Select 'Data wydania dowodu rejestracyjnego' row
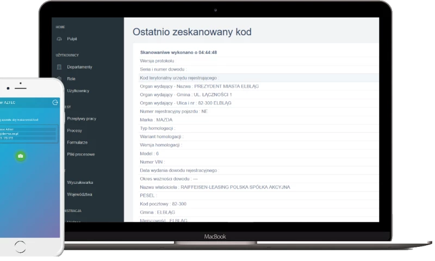The height and width of the screenshot is (261, 435). coord(259,170)
